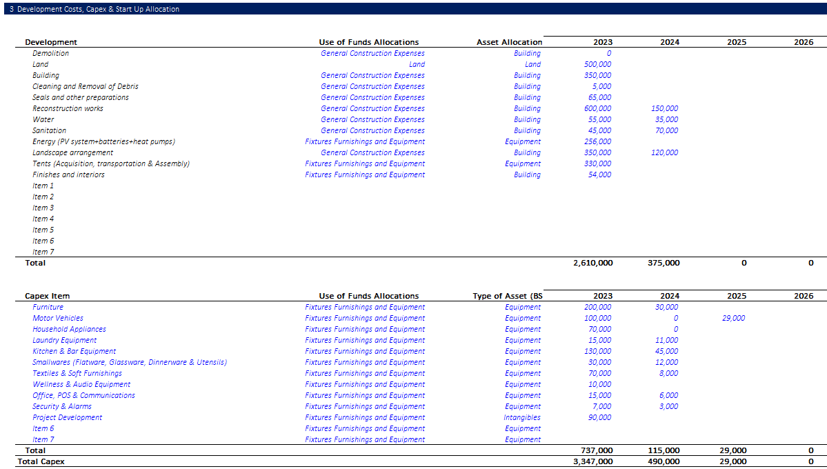Click the Sanitation 2024 value 70,000

click(666, 130)
